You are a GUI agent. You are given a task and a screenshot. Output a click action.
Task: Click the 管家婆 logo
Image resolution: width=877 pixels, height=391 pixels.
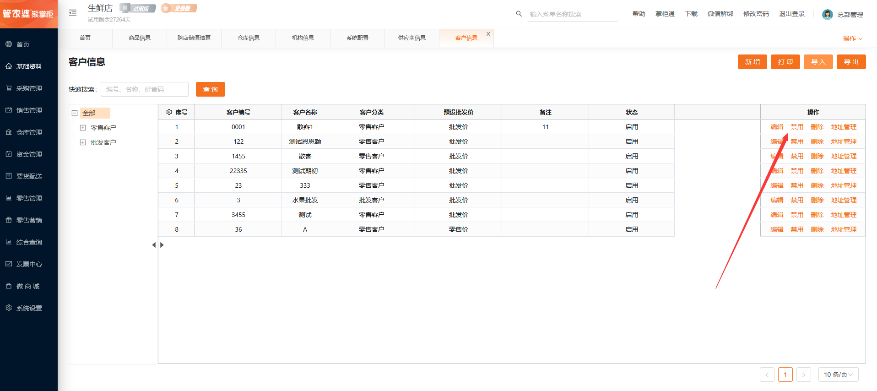click(28, 14)
